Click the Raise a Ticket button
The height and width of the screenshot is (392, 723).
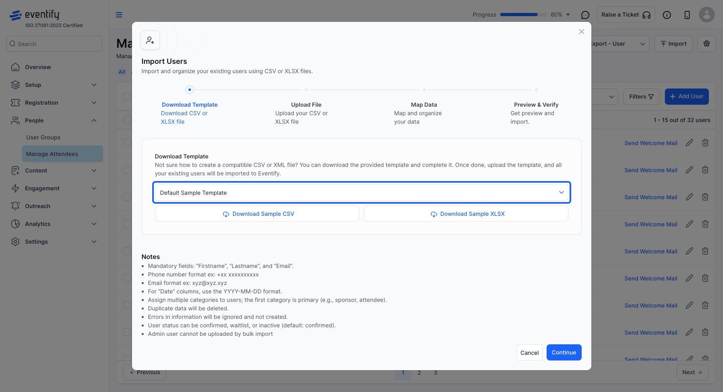point(626,15)
